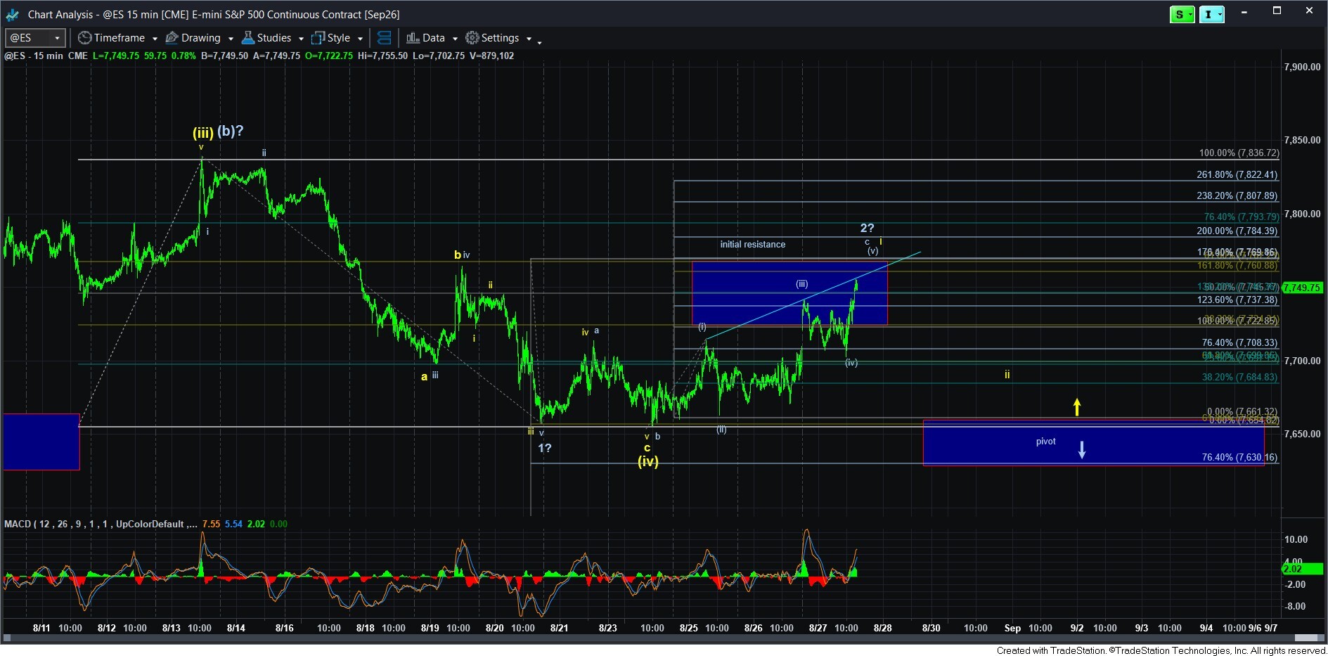Click the 'L=7,749.75' last price in the status line
The height and width of the screenshot is (656, 1328).
115,56
